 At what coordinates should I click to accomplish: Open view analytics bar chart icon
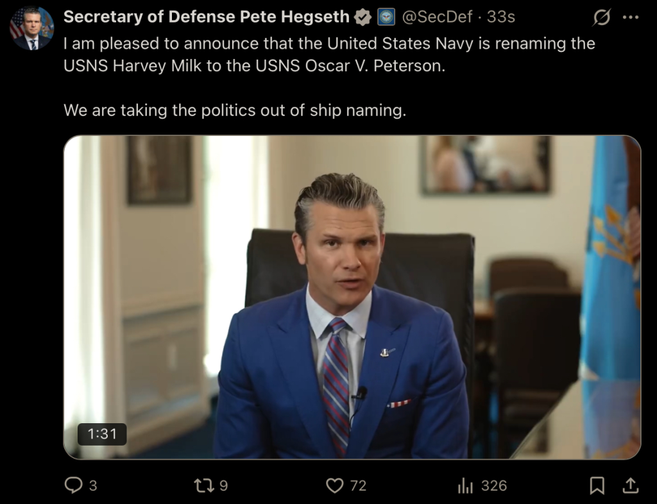tap(465, 486)
